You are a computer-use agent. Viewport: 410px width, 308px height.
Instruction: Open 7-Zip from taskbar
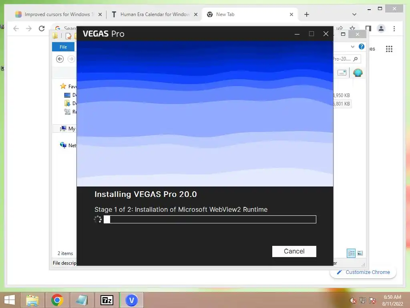(x=107, y=300)
